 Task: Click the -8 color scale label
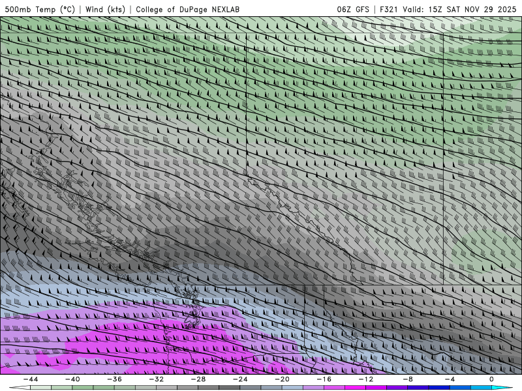[x=408, y=379]
